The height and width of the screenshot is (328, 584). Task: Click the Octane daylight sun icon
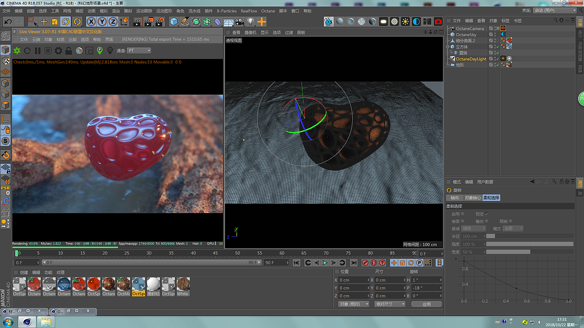[406, 21]
